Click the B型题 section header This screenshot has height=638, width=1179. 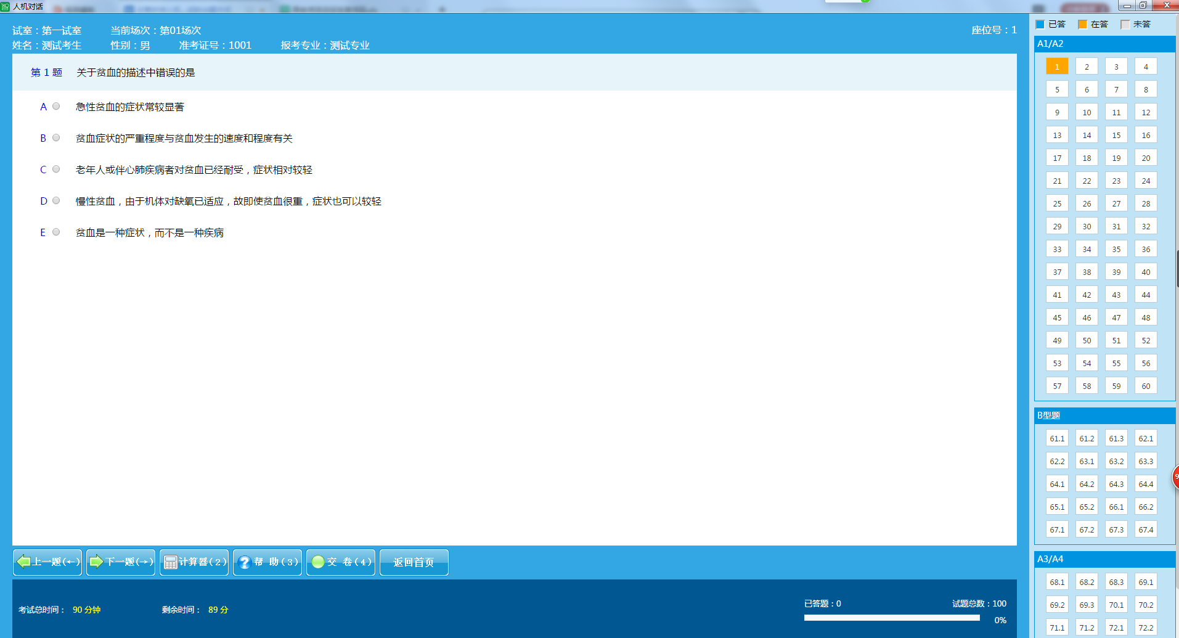click(x=1104, y=415)
